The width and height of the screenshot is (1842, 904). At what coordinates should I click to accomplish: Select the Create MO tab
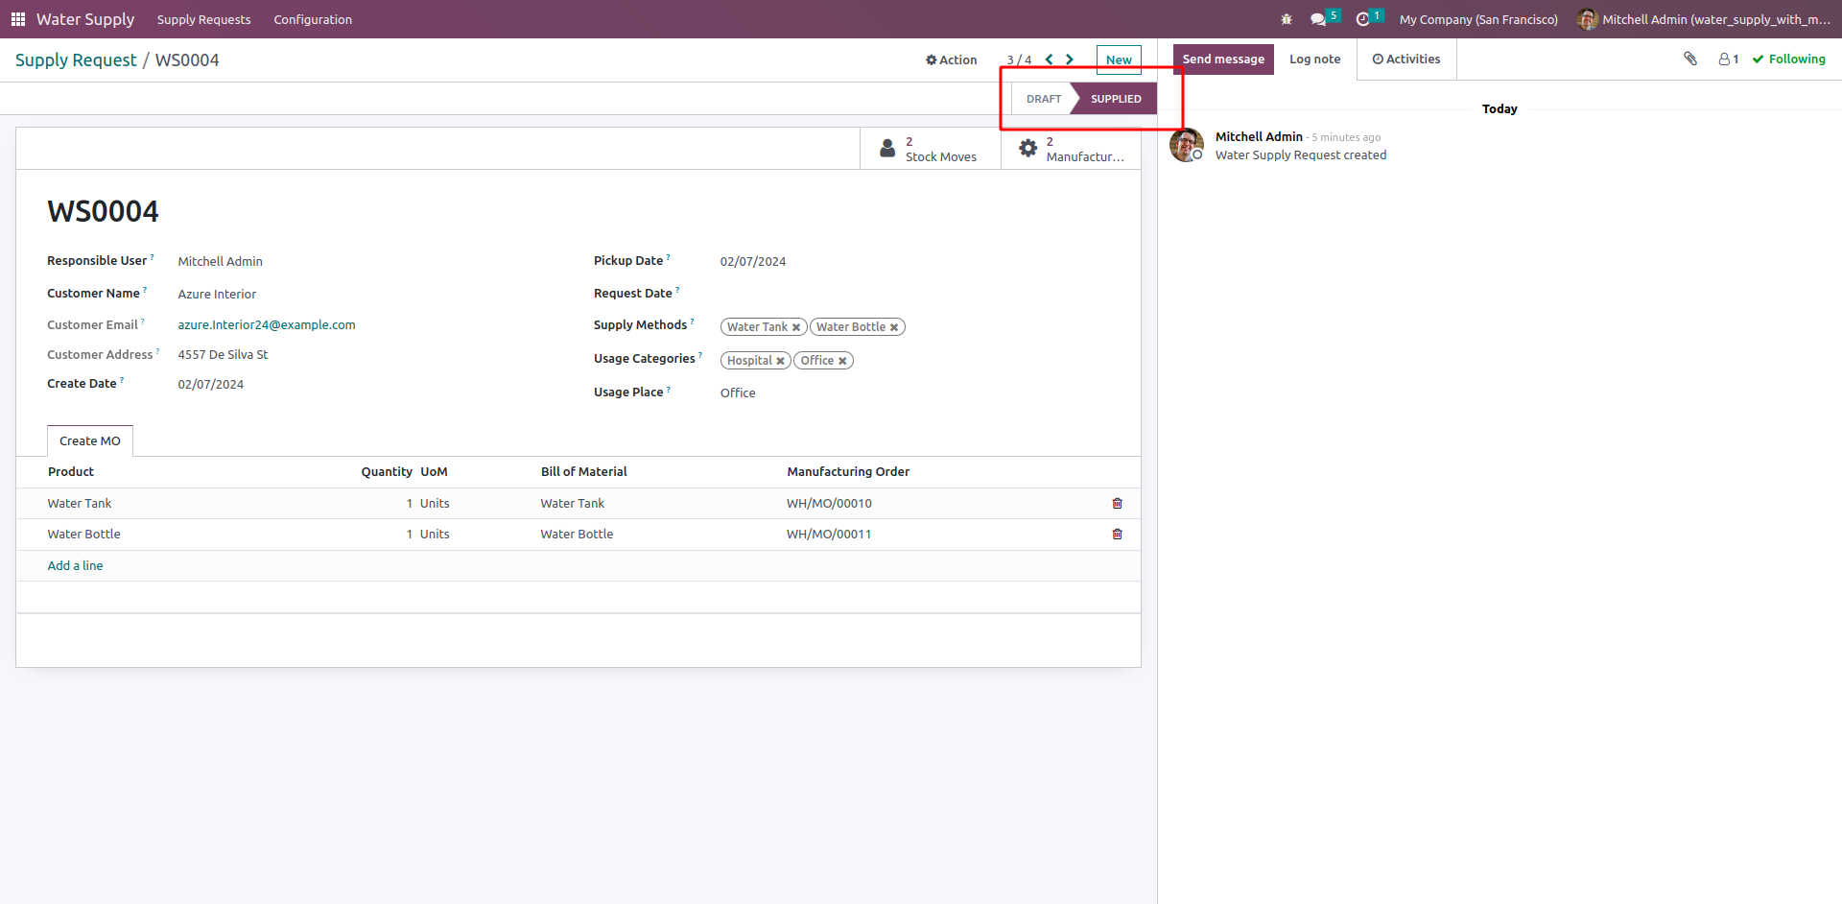[x=90, y=440]
